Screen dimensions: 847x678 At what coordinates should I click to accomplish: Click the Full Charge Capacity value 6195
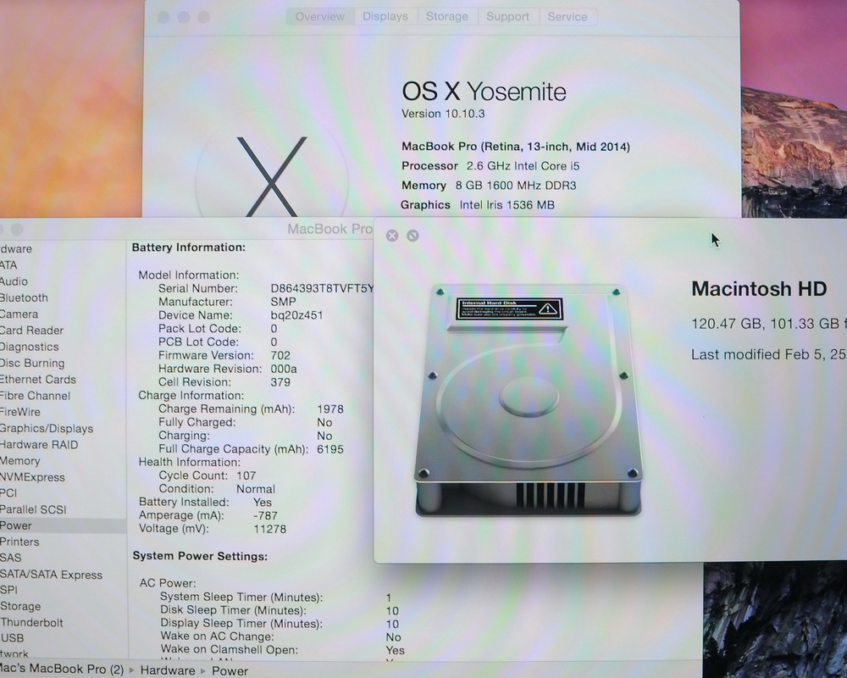click(x=330, y=449)
